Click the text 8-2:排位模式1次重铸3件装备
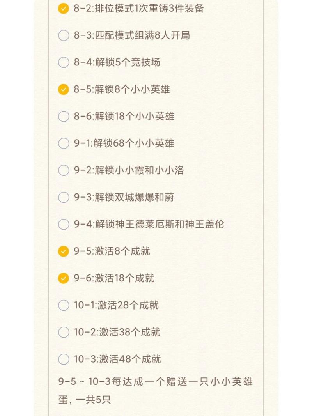Image resolution: width=312 pixels, height=416 pixels. 139,9
